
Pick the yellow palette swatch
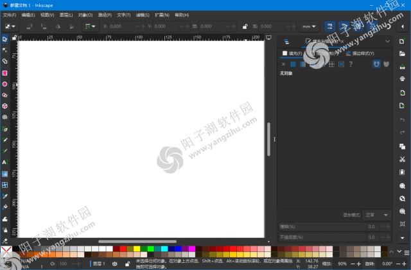(x=137, y=249)
